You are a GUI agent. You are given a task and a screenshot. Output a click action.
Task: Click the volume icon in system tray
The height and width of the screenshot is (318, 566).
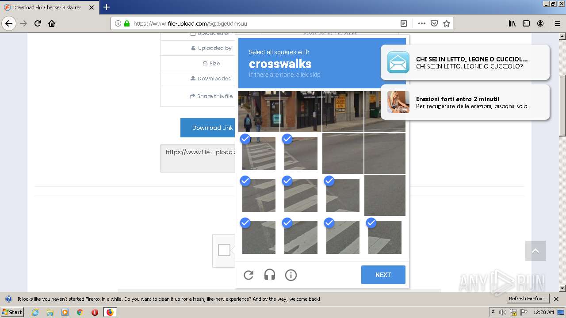[x=503, y=312]
